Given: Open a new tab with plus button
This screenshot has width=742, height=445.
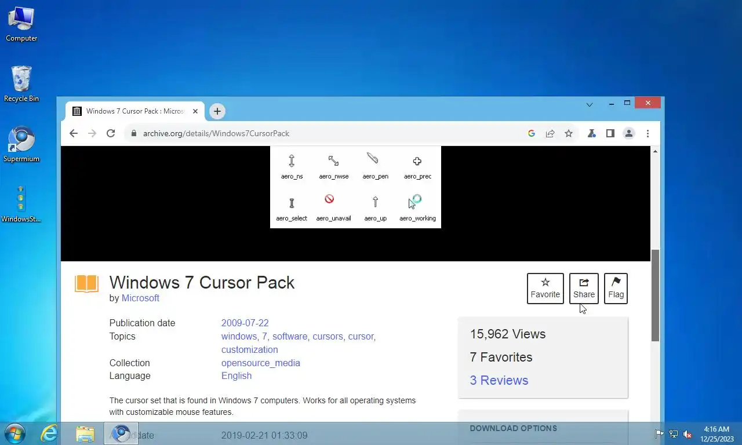Looking at the screenshot, I should point(217,111).
